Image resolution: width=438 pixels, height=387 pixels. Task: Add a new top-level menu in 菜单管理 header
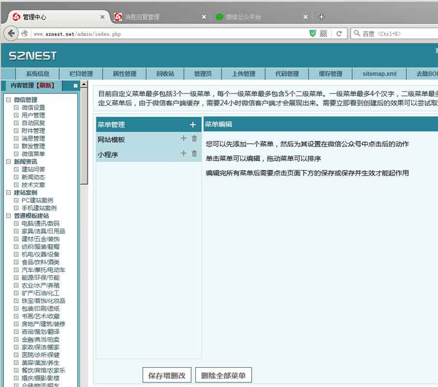[x=193, y=124]
